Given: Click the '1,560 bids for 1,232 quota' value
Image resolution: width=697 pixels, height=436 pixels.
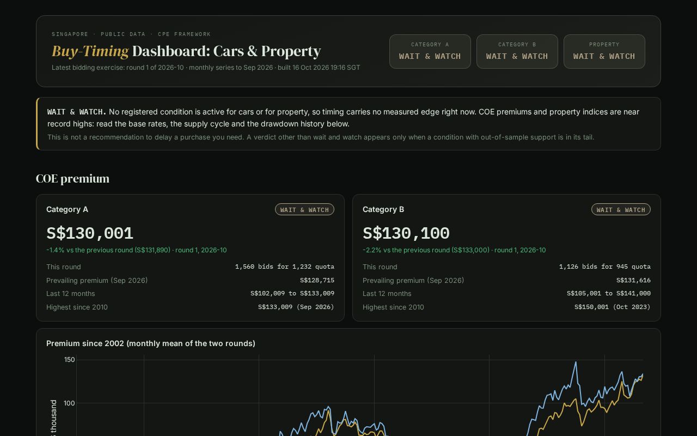Looking at the screenshot, I should point(285,267).
